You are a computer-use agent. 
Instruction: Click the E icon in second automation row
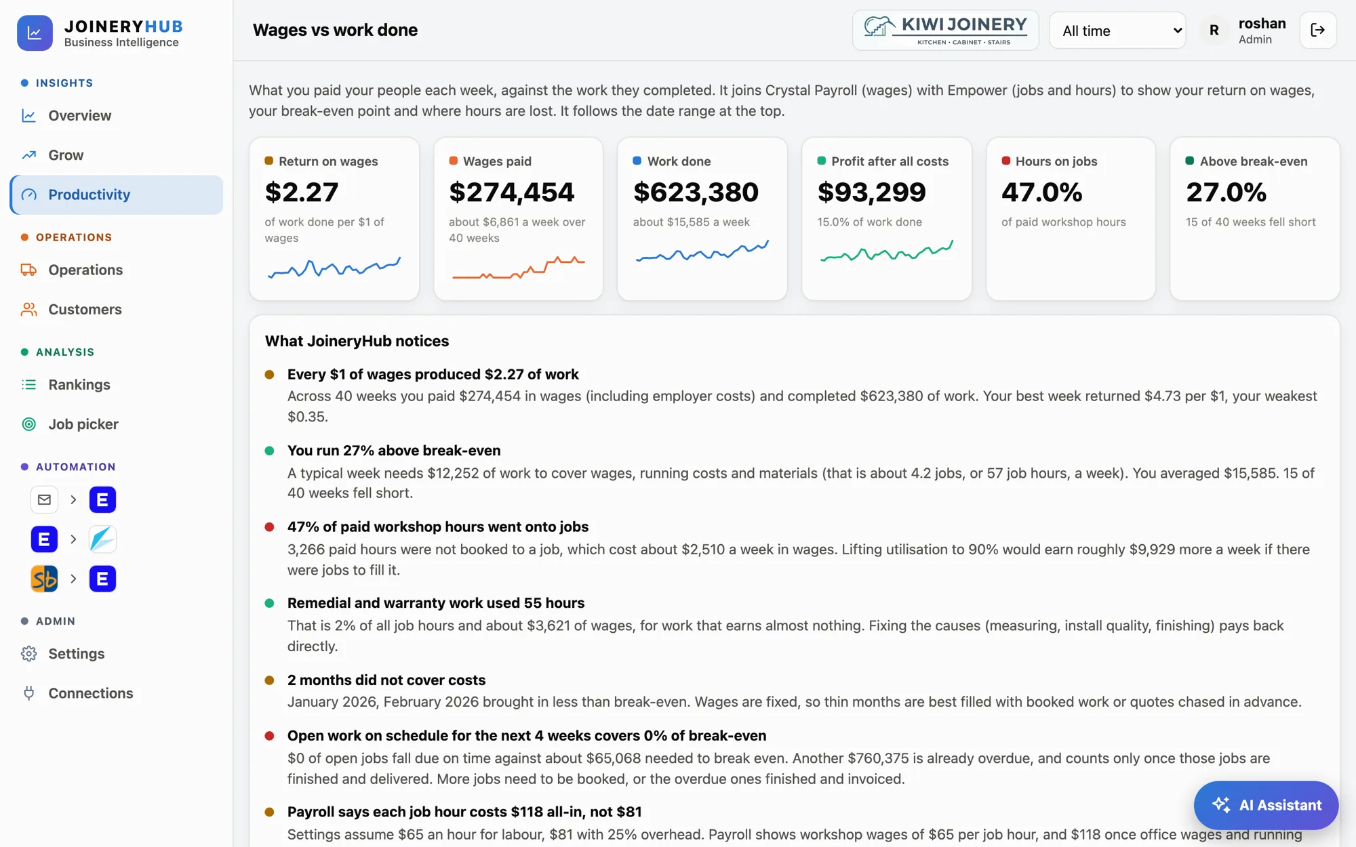click(x=44, y=539)
